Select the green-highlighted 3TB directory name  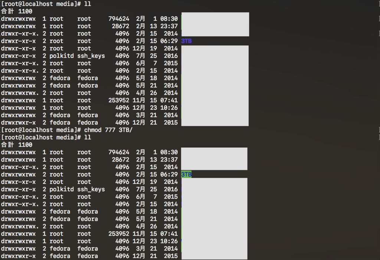tap(186, 174)
